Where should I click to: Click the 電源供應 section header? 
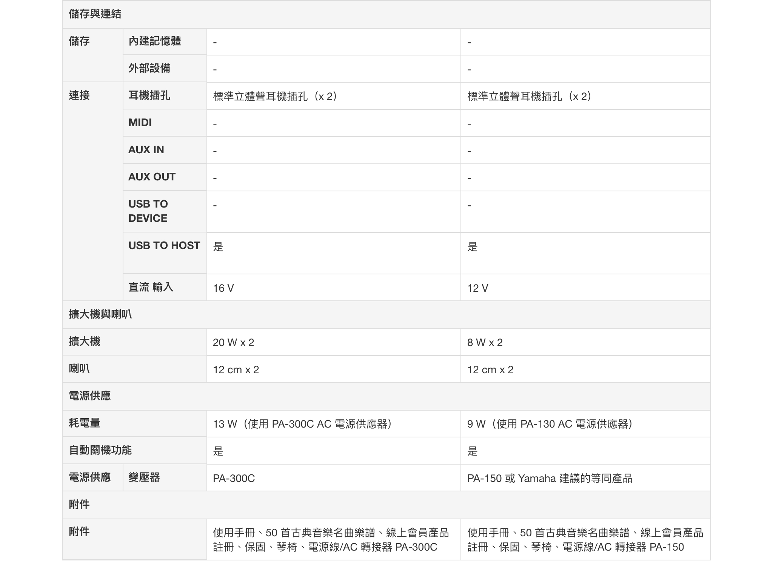tap(90, 396)
